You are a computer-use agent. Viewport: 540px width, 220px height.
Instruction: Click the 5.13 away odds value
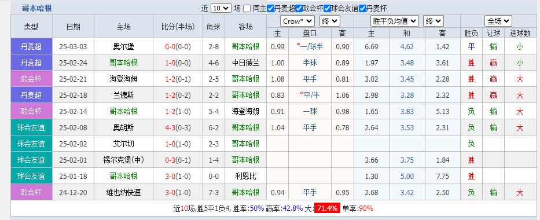(443, 112)
